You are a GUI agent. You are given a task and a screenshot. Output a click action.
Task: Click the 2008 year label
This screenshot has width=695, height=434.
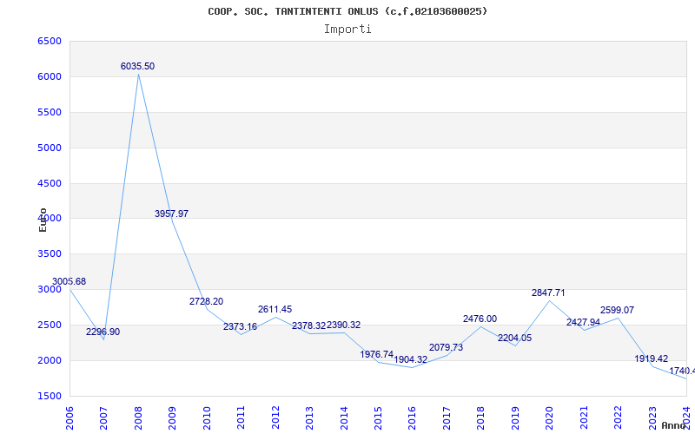(138, 418)
